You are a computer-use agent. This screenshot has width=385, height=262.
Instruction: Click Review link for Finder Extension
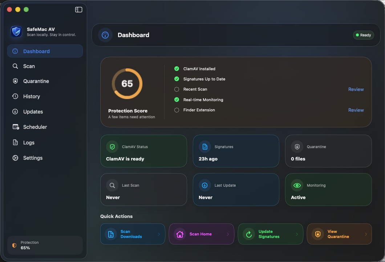pos(356,110)
